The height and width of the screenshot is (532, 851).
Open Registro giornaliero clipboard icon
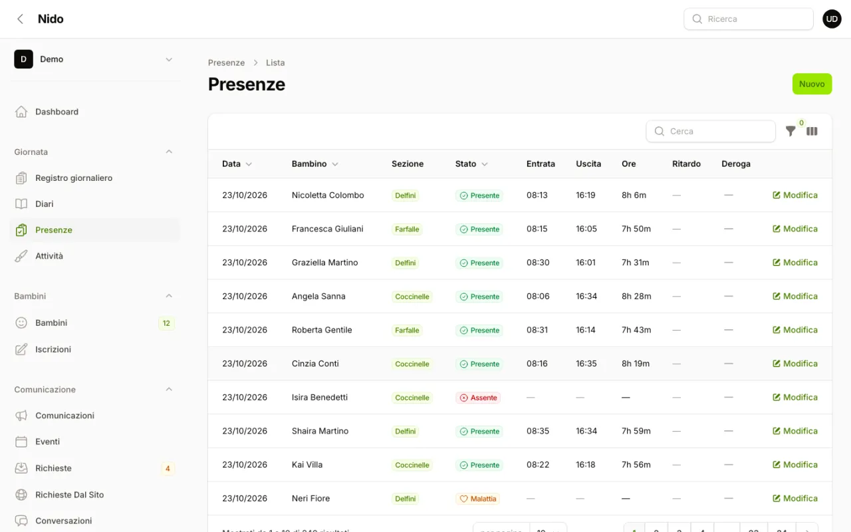point(21,178)
